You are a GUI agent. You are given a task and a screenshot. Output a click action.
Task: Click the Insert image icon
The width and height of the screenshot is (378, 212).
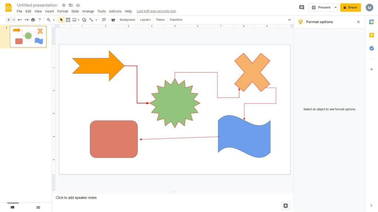pos(75,20)
